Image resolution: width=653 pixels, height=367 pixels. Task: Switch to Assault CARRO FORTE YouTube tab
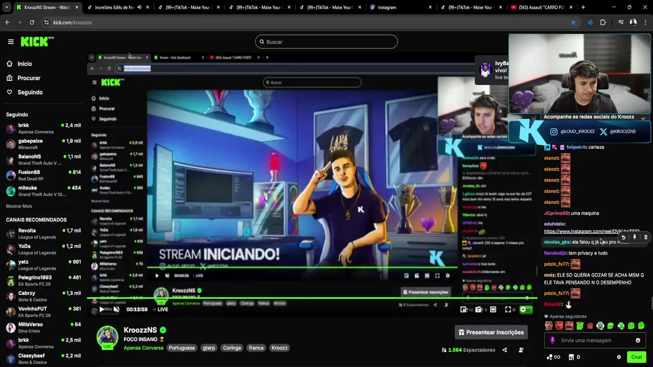tap(541, 7)
